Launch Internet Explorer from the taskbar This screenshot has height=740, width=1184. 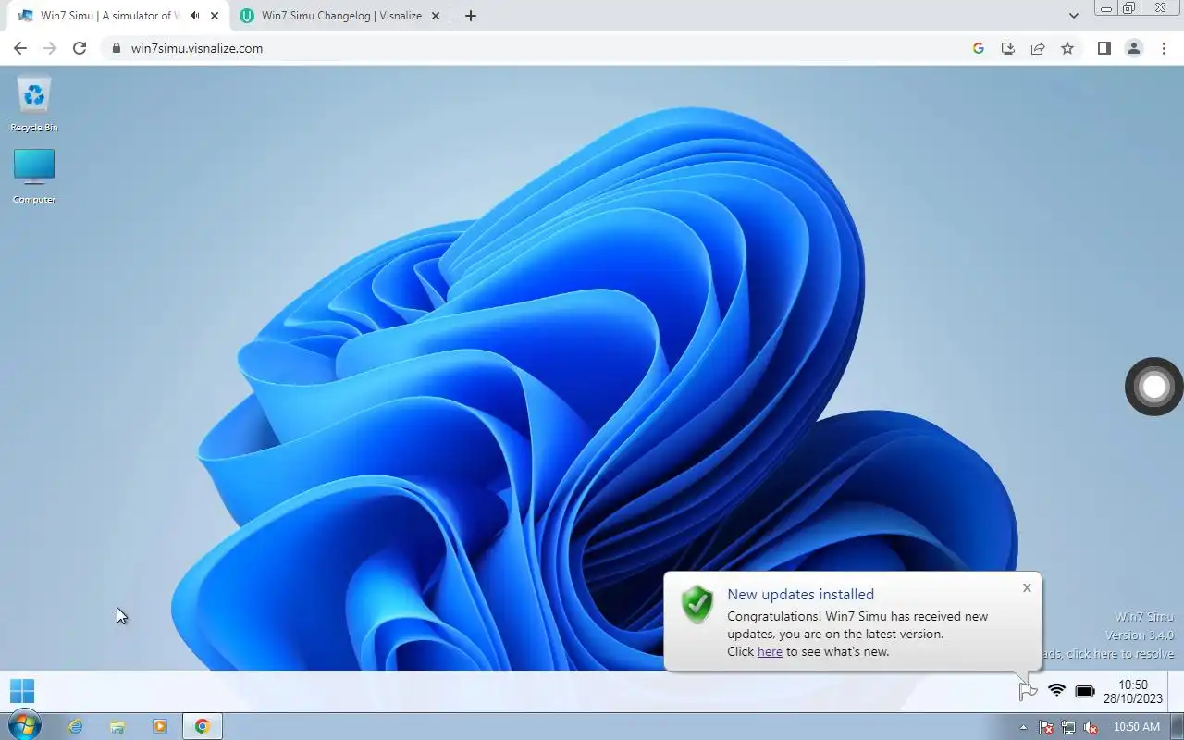tap(75, 727)
